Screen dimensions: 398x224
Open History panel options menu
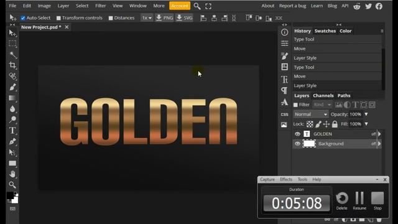coord(382,31)
